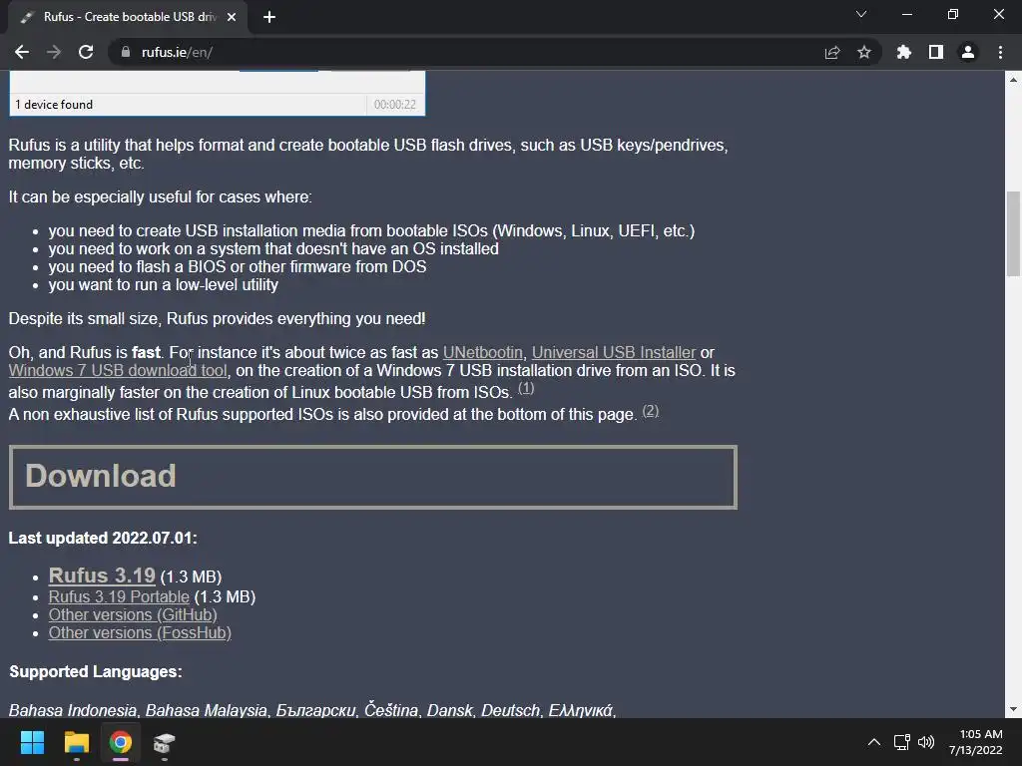Viewport: 1022px width, 766px height.
Task: View site lock security info
Action: 126,52
